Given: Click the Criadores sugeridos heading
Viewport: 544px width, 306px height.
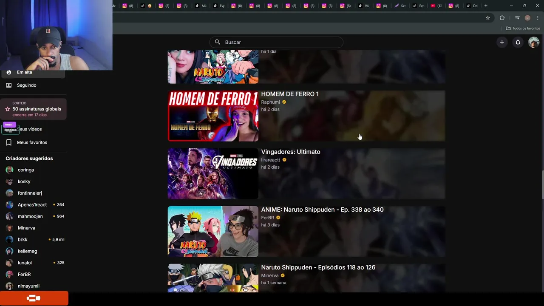Looking at the screenshot, I should [29, 158].
